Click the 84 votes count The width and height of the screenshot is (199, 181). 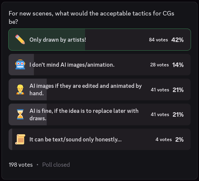158,40
